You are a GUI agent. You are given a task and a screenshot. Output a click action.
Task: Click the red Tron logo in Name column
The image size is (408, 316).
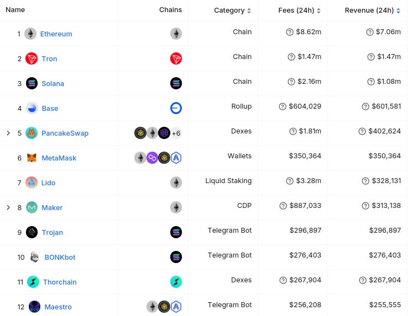pyautogui.click(x=32, y=58)
